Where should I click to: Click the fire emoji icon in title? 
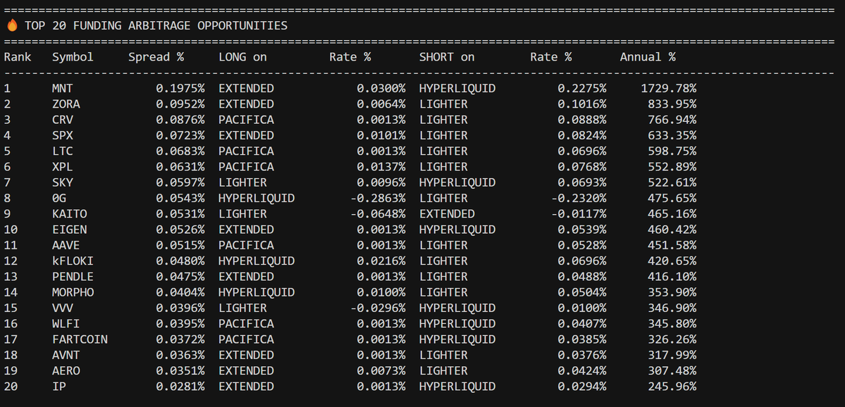(x=12, y=25)
